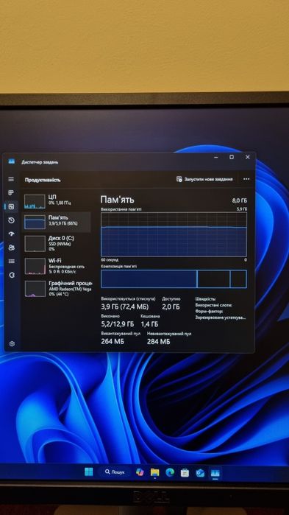Click the 'Використані слоти:' label
Viewport: 289px width, 515px height.
click(214, 305)
